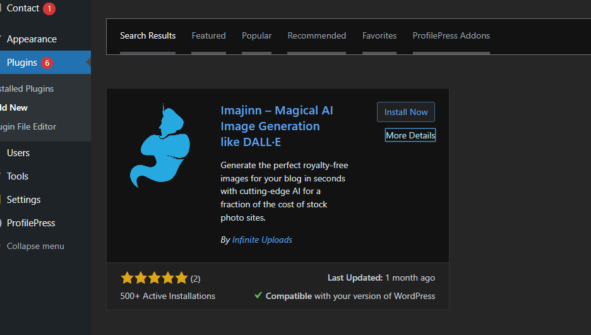Select the Recommended tab
The image size is (591, 335).
[316, 35]
